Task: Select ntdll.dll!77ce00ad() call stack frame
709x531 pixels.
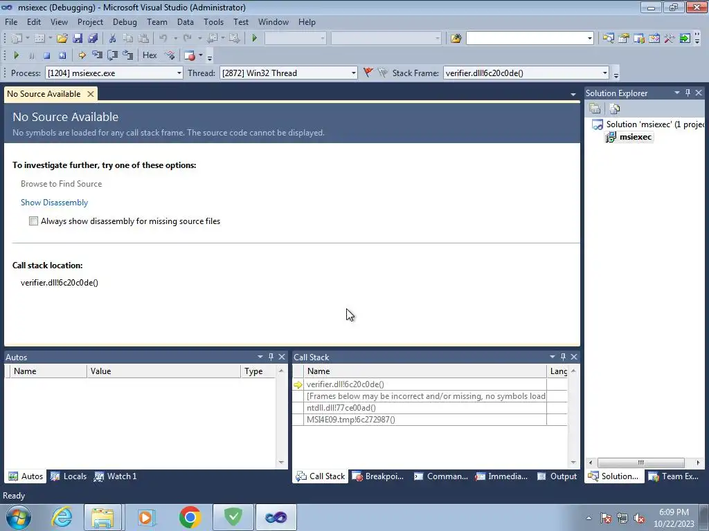Action: click(341, 408)
